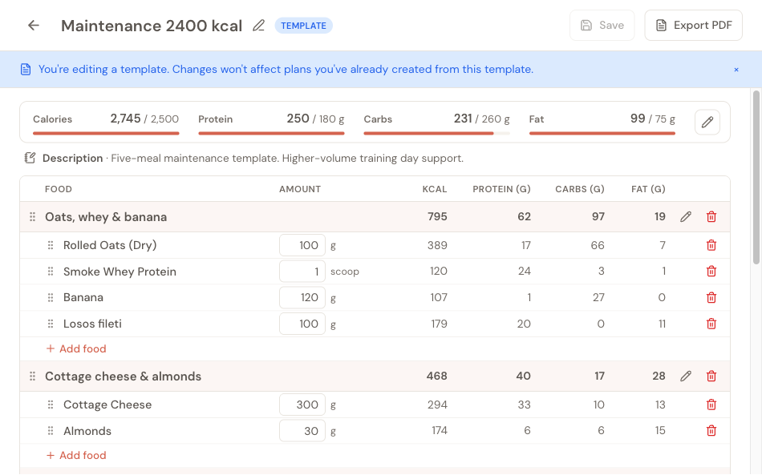Go back using the left arrow

[34, 25]
